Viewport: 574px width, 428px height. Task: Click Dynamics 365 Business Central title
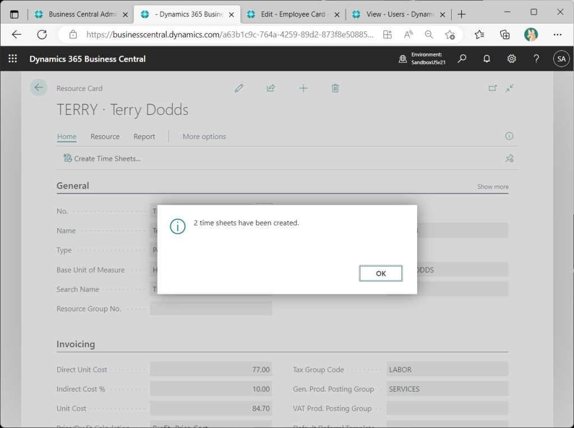(x=87, y=59)
